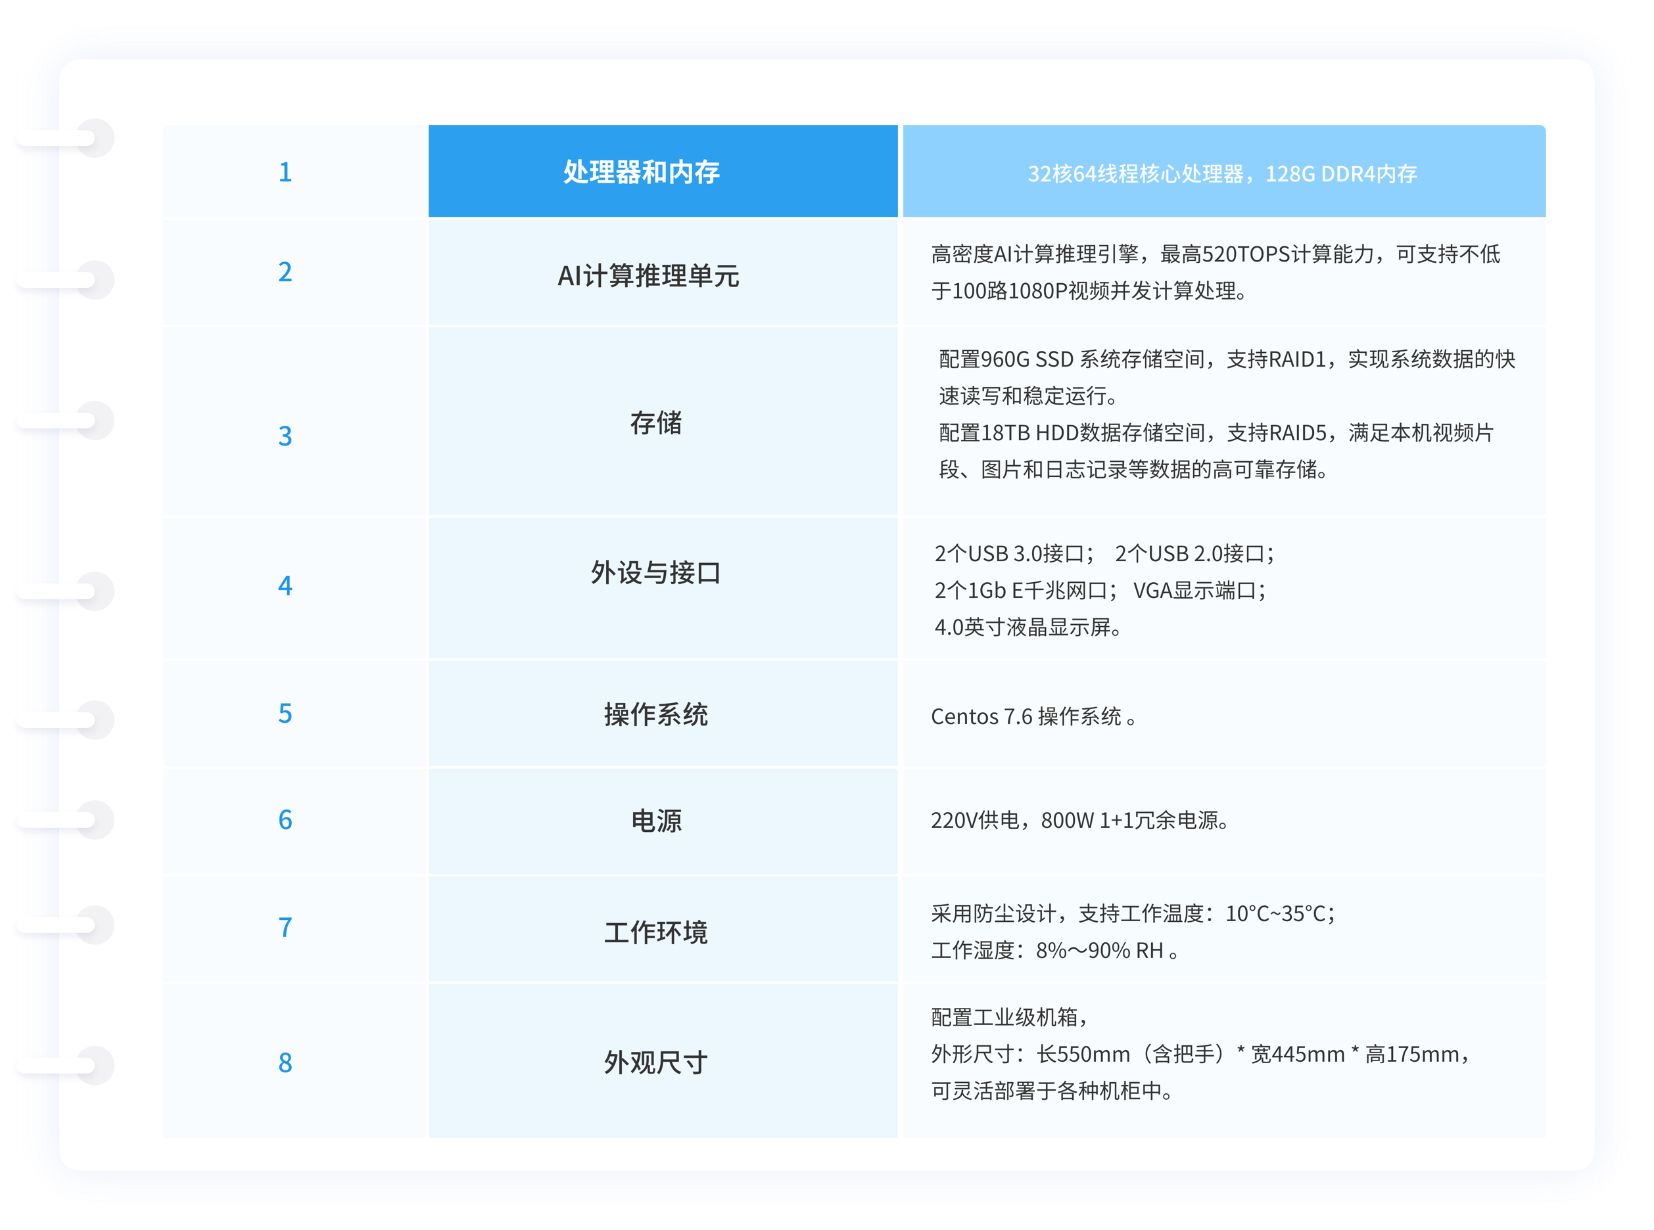Select row number 3 in the index column

[285, 436]
